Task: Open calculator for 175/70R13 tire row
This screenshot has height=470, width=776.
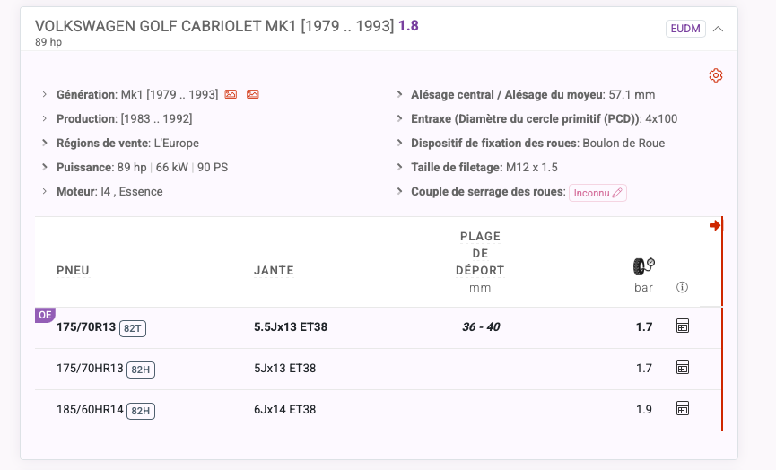Action: coord(683,326)
